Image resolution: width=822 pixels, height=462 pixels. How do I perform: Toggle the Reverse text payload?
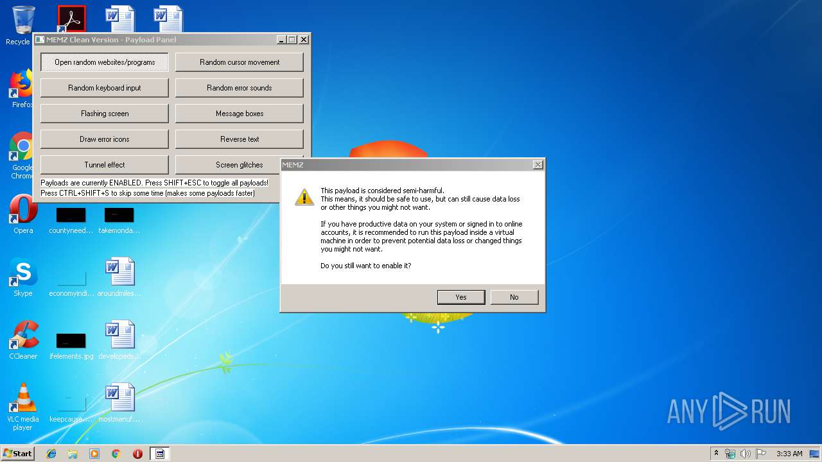(240, 139)
